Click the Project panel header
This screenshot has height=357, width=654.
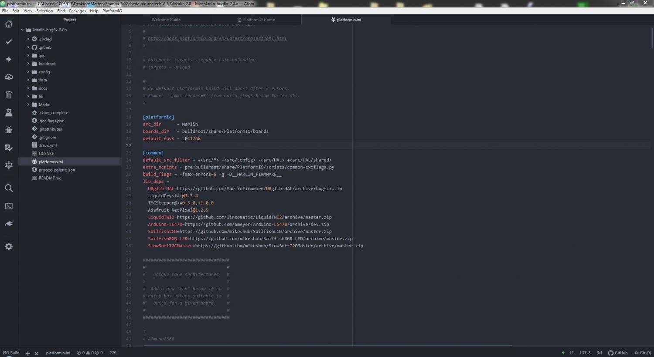tap(70, 20)
